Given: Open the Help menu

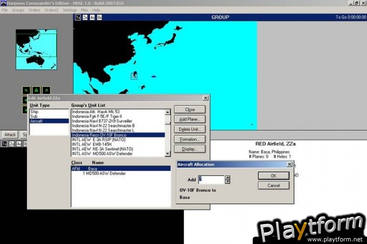Looking at the screenshot, I should point(96,10).
